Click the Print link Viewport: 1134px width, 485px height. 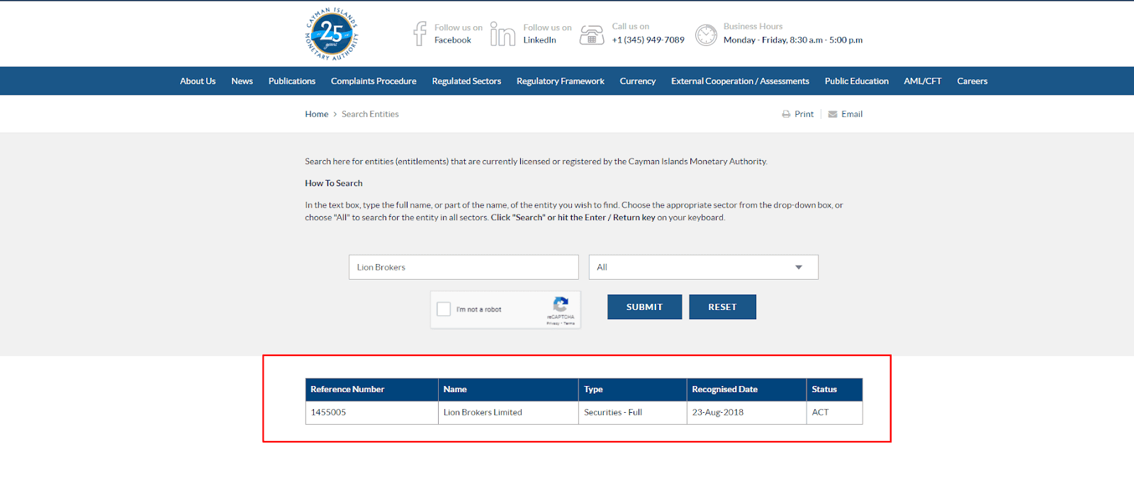(804, 114)
